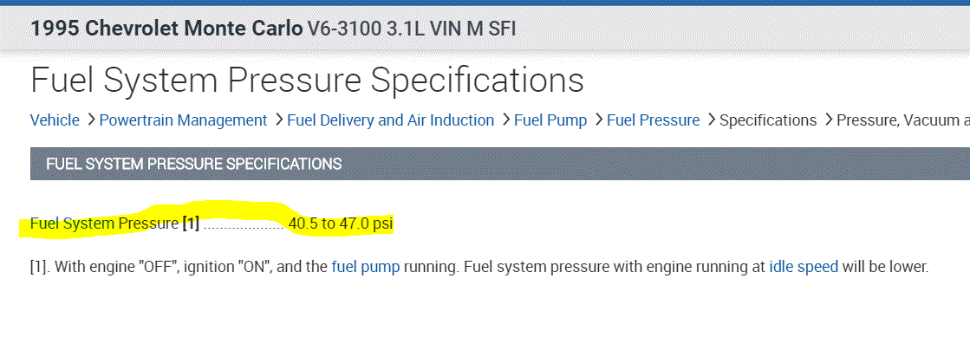This screenshot has height=363, width=970.
Task: Go to Fuel Delivery and Air Induction
Action: click(390, 120)
